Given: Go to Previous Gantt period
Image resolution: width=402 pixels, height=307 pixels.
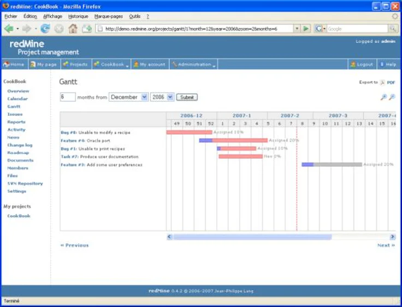Looking at the screenshot, I should (x=74, y=245).
